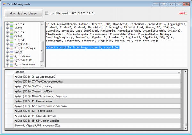
Task: Click the tree scrollbar down arrow
Action: (42, 65)
